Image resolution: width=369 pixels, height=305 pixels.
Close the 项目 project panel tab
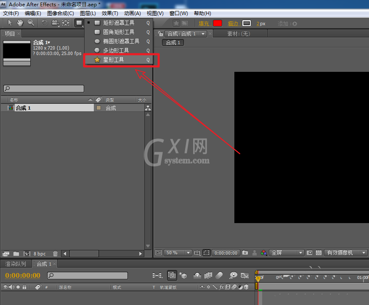(19, 33)
